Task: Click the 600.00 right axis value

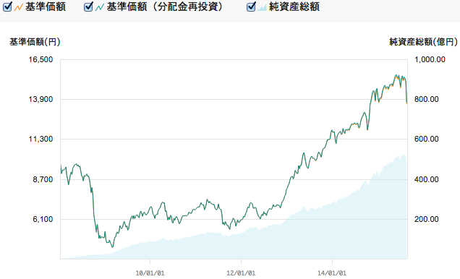Action: click(427, 139)
